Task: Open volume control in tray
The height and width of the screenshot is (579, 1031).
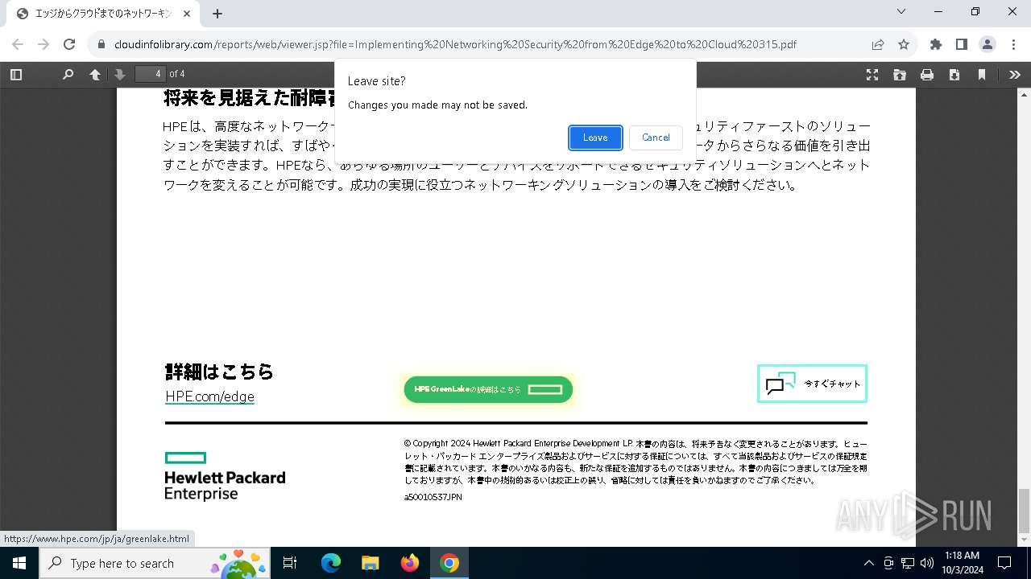Action: tap(927, 563)
